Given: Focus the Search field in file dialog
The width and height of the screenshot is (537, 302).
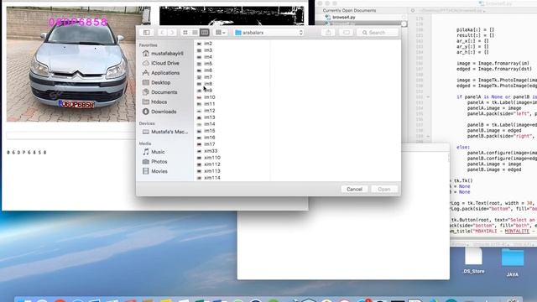Looking at the screenshot, I should (378, 33).
